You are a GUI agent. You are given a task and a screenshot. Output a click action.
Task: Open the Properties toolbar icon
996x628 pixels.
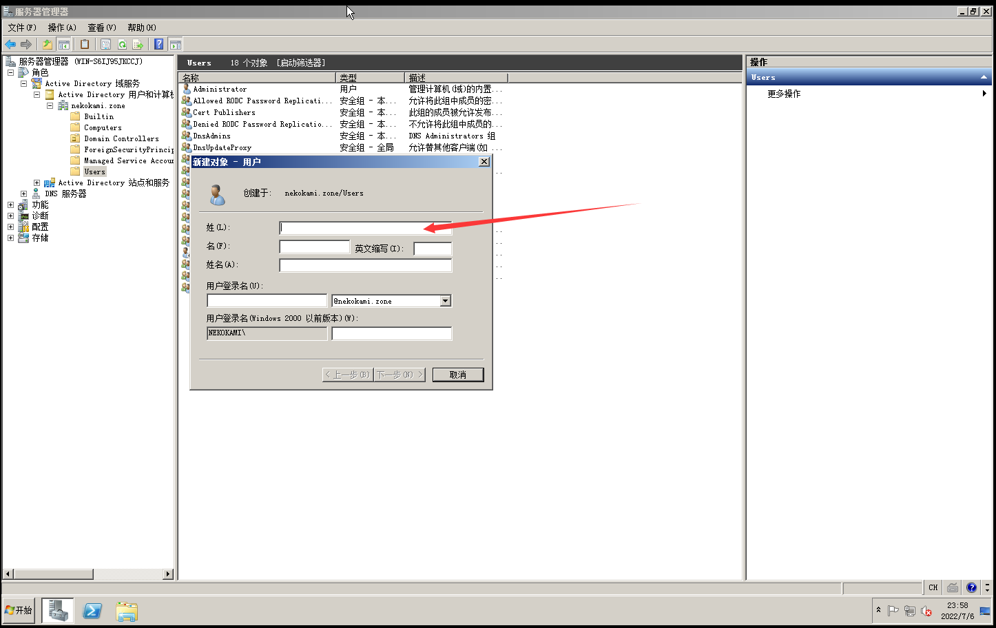coord(105,44)
